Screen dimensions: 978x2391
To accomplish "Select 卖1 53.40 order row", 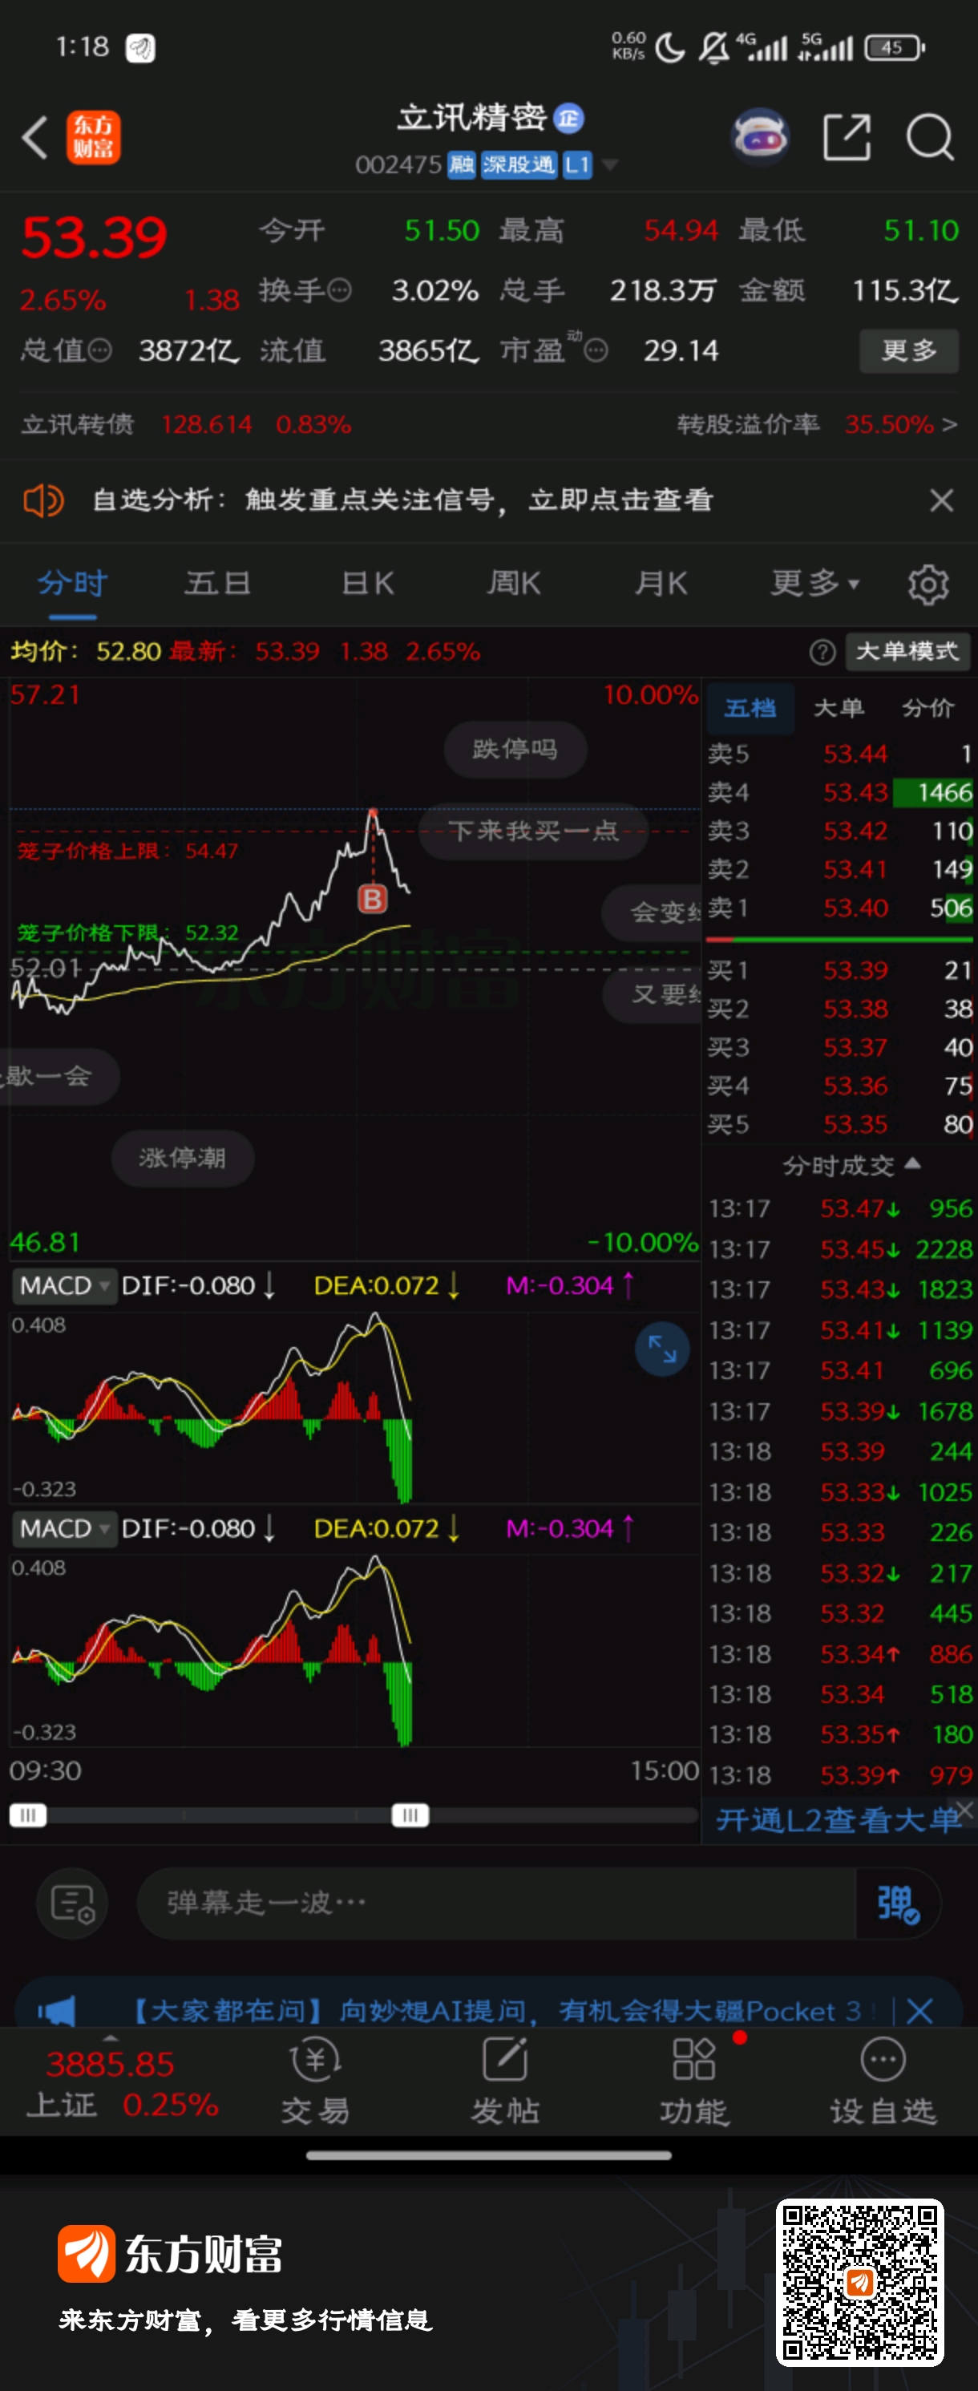I will 840,907.
